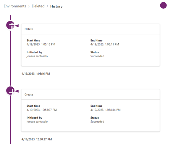This screenshot has width=171, height=145.
Task: Click Succeeded status in Delete card
Action: tap(97, 56)
